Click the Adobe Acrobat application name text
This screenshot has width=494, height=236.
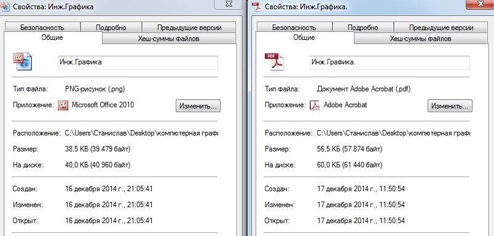(x=345, y=105)
